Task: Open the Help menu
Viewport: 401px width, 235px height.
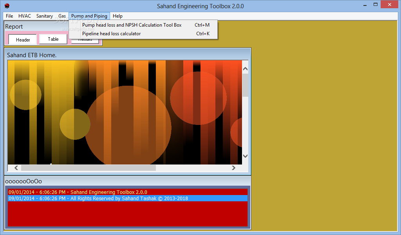Action: (x=117, y=16)
